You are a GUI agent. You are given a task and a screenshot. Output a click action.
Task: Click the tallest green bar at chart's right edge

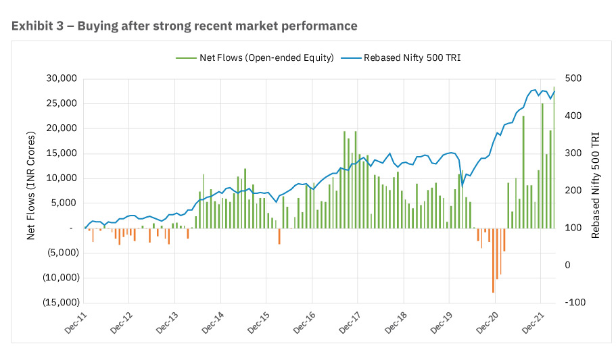tap(554, 157)
